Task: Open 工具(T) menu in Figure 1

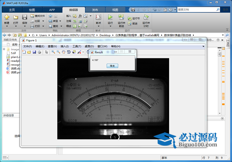Action: point(77,46)
